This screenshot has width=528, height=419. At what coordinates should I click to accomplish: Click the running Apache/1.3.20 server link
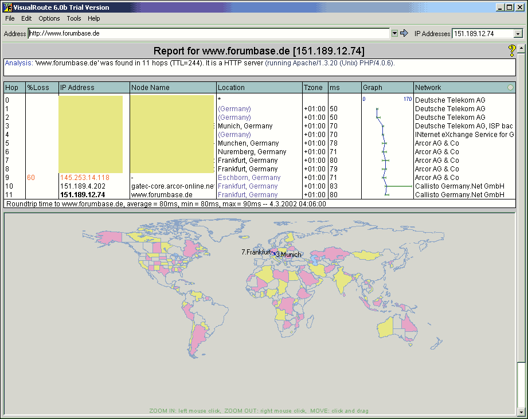[x=330, y=63]
